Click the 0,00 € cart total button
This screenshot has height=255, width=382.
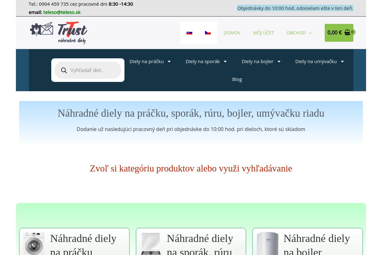335,33
